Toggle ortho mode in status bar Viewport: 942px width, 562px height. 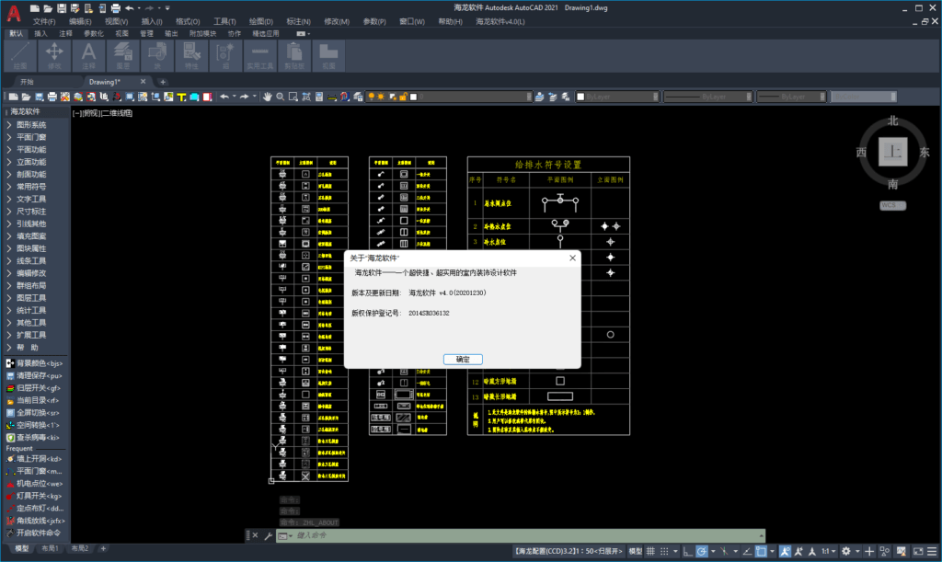click(685, 551)
